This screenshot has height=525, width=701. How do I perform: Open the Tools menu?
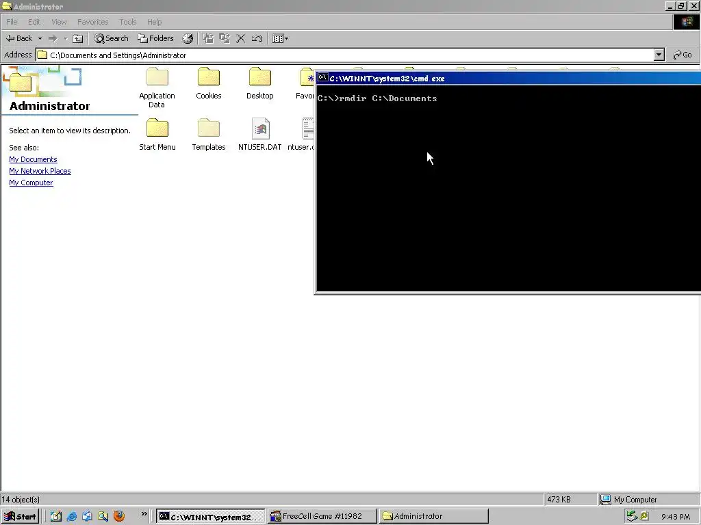128,22
